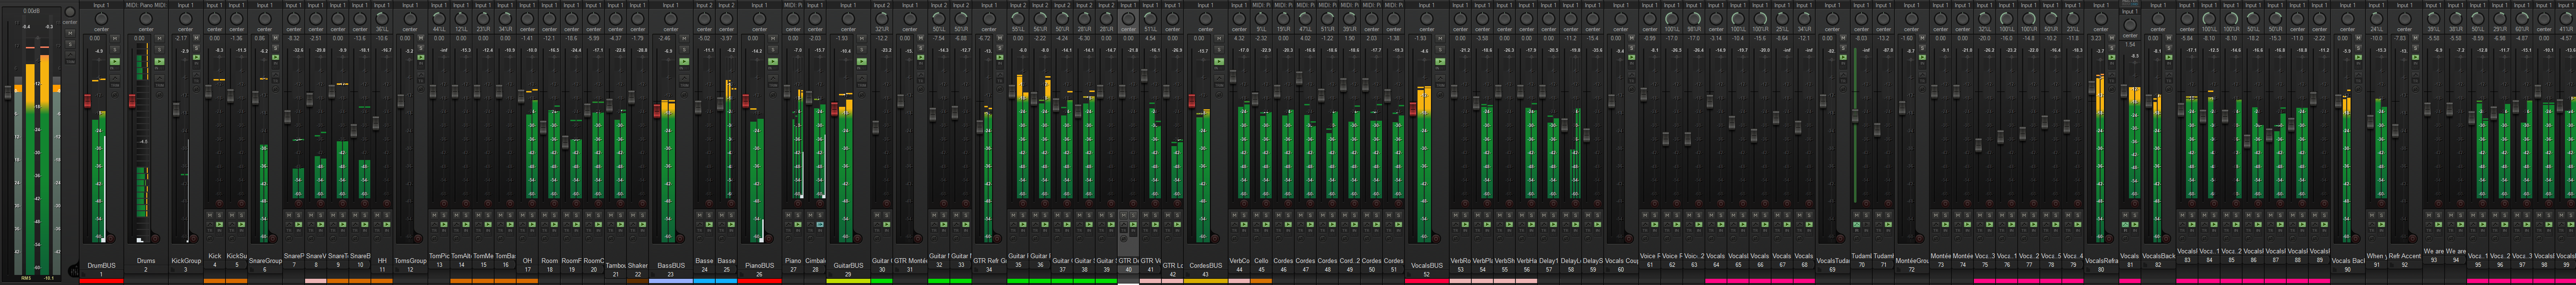Screen dimensions: 2576x285
Task: Select the PianoBUS track name label
Action: click(760, 266)
